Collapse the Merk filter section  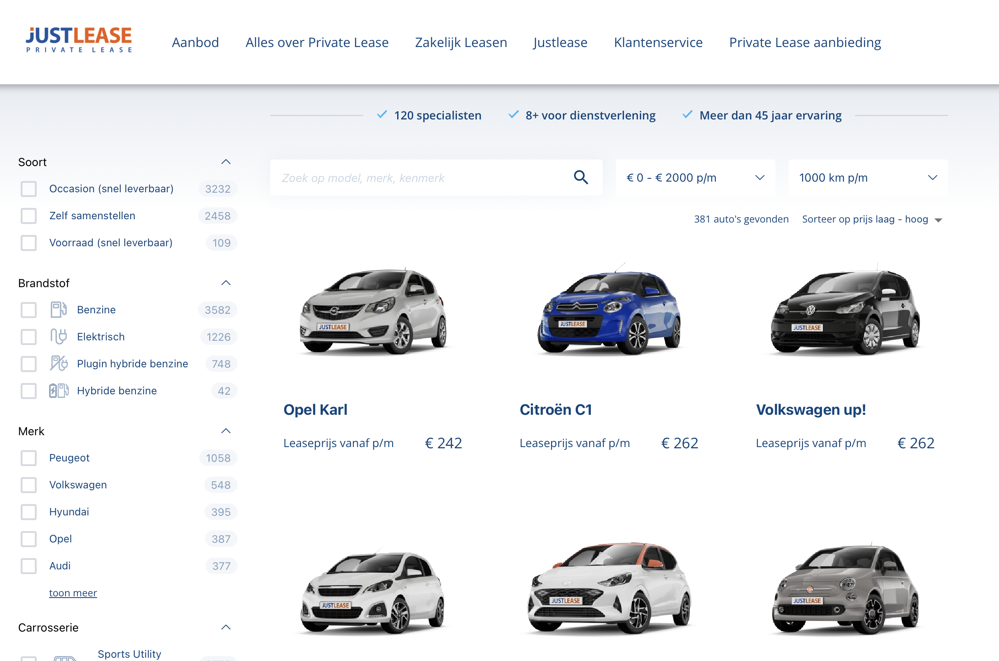[226, 431]
